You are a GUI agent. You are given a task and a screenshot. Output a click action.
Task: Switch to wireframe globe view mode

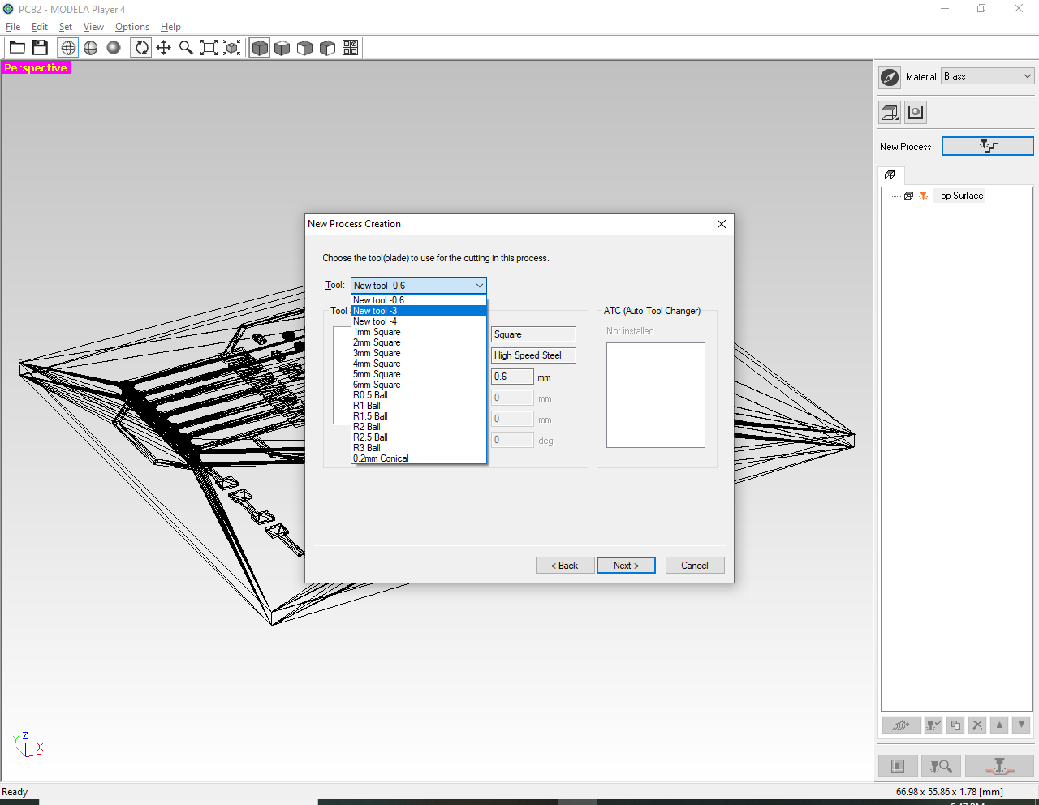(x=68, y=48)
